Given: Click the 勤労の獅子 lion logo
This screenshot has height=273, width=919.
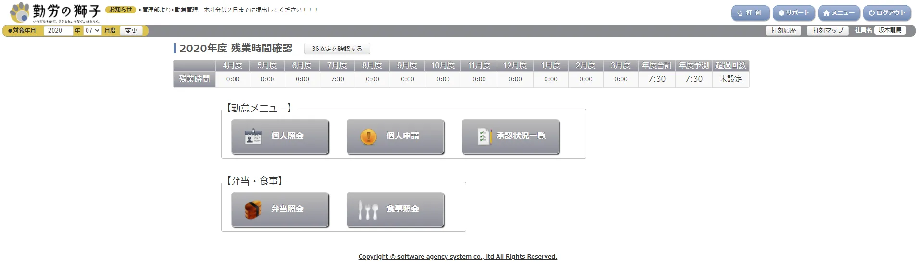Looking at the screenshot, I should pyautogui.click(x=20, y=12).
